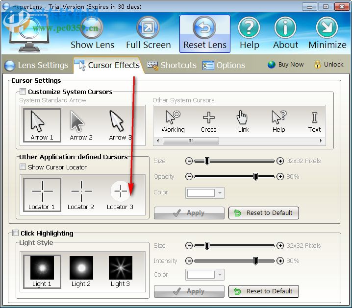Choose the Working system cursor
The width and height of the screenshot is (352, 308).
coord(173,121)
